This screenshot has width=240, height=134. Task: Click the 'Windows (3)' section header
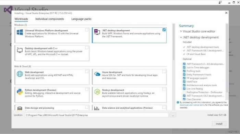(21, 25)
